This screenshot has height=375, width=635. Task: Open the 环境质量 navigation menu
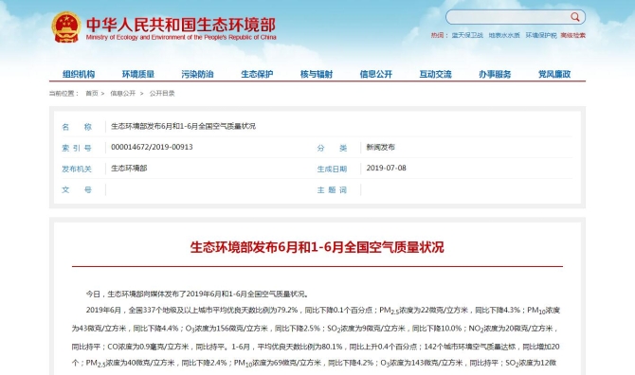(138, 74)
